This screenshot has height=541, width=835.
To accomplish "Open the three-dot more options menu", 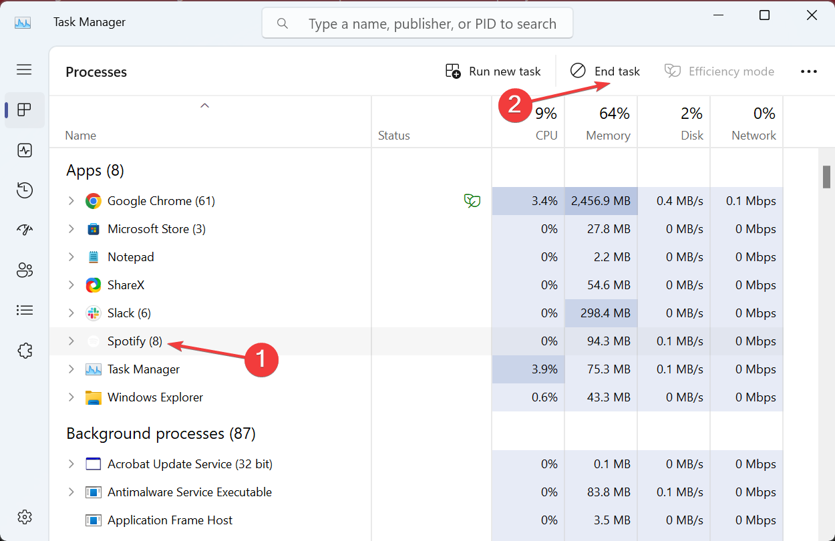I will point(808,71).
